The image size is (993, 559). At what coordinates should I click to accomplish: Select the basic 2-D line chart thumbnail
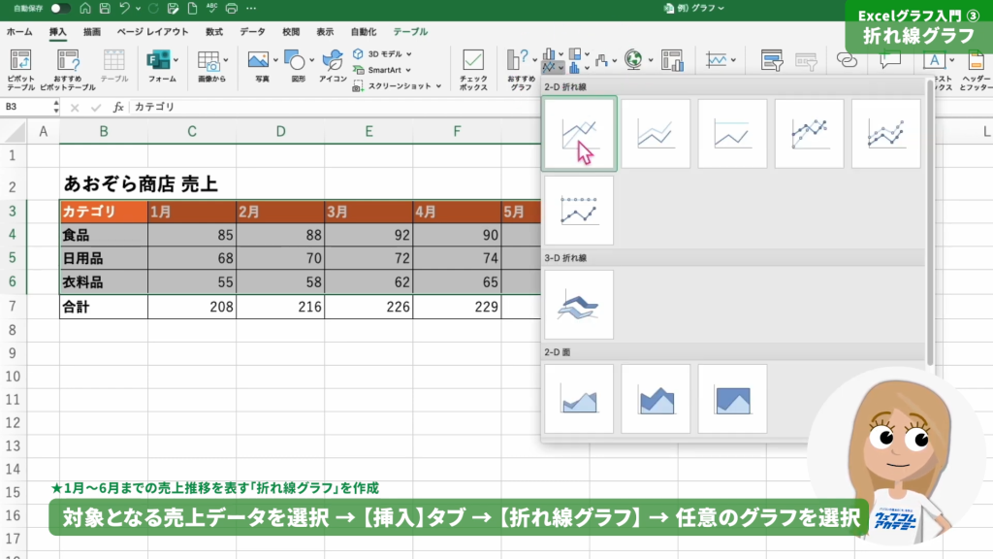tap(579, 134)
